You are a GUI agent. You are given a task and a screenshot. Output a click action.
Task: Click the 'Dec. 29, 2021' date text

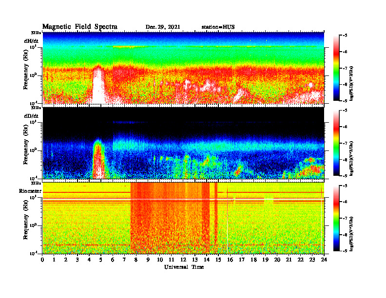point(163,27)
